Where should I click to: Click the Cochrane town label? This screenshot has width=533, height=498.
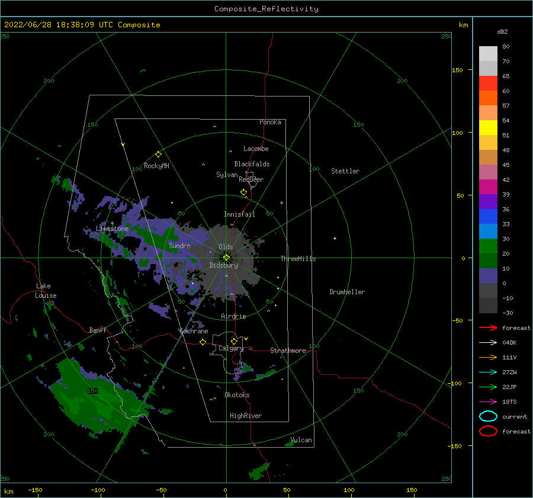(x=194, y=331)
